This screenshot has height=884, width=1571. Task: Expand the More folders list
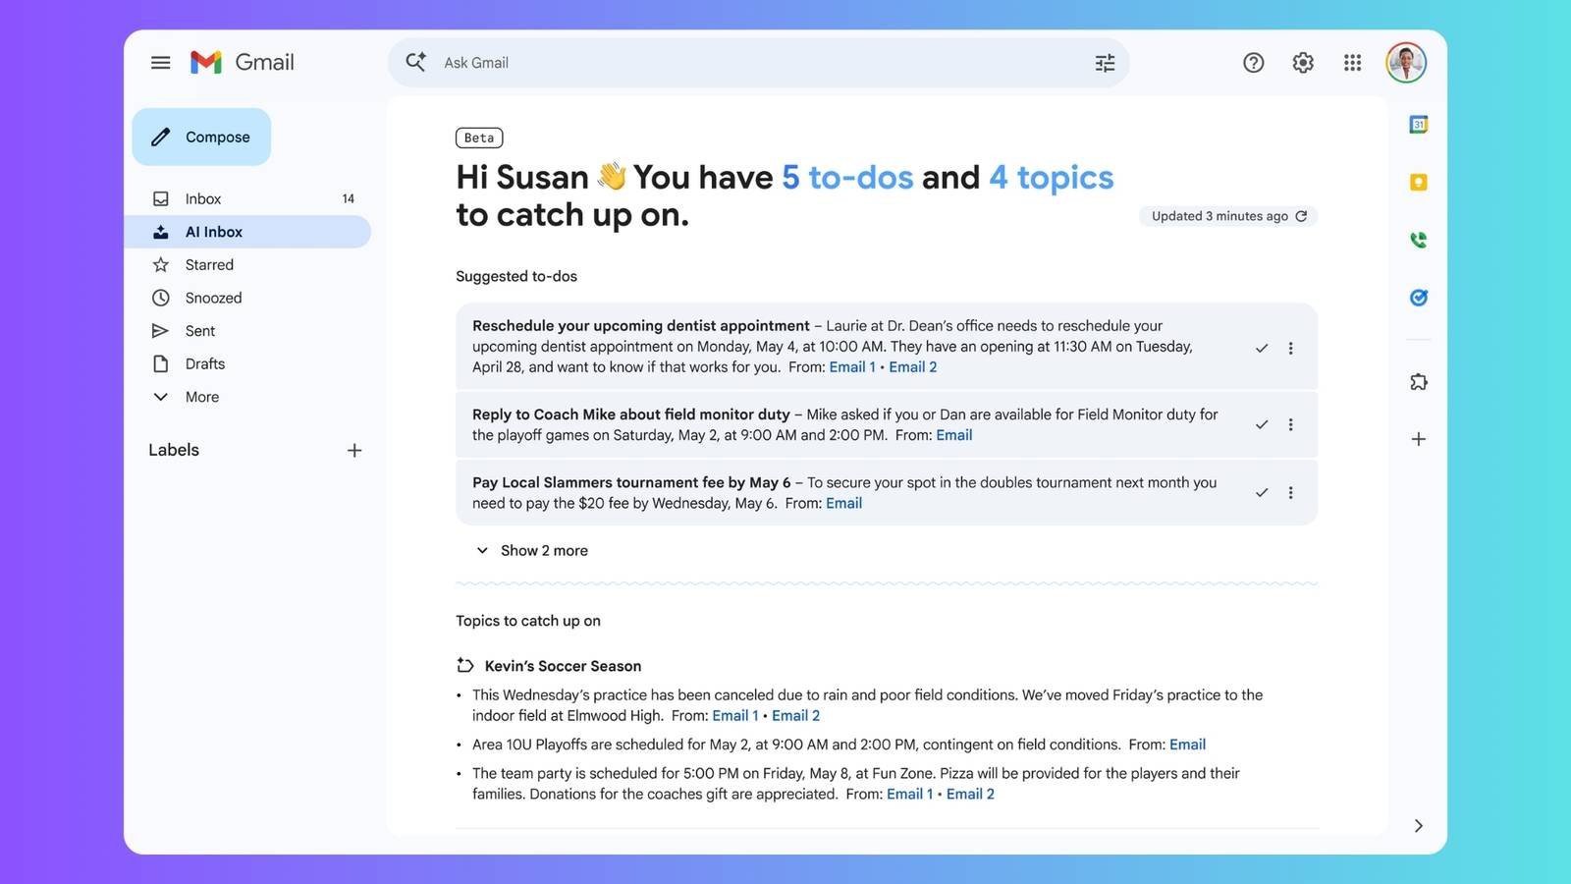coord(201,397)
